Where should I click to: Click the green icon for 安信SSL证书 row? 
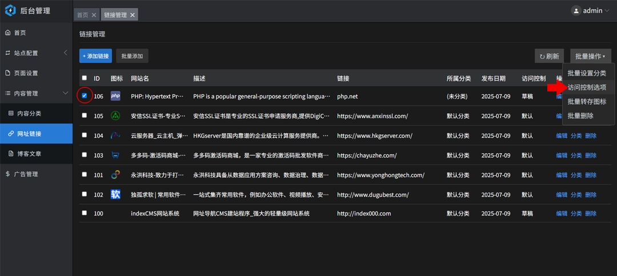pyautogui.click(x=115, y=116)
